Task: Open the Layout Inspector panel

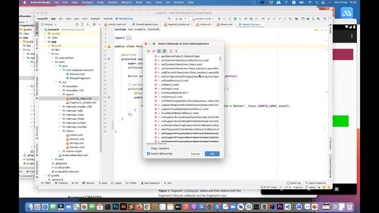Action: [316, 183]
